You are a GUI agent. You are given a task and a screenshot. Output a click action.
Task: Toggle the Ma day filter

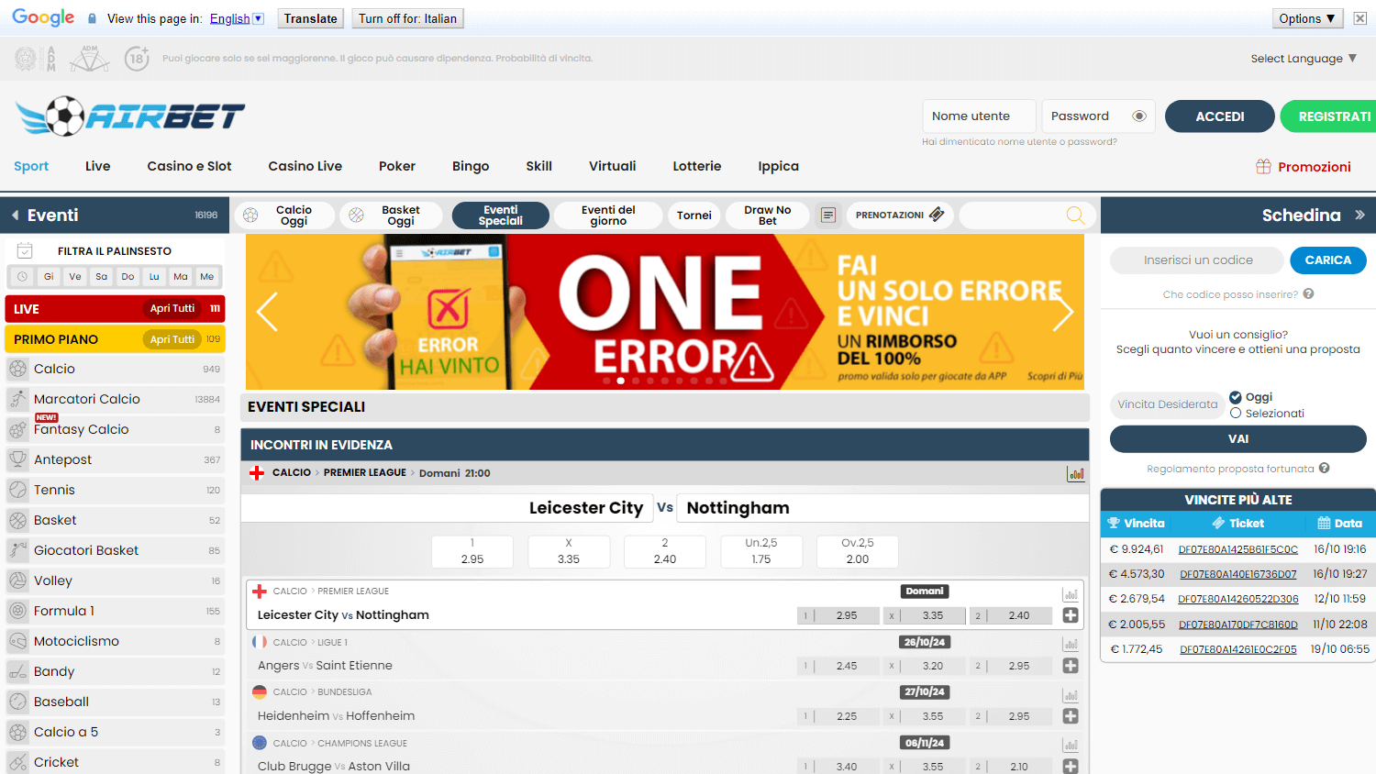pos(181,276)
